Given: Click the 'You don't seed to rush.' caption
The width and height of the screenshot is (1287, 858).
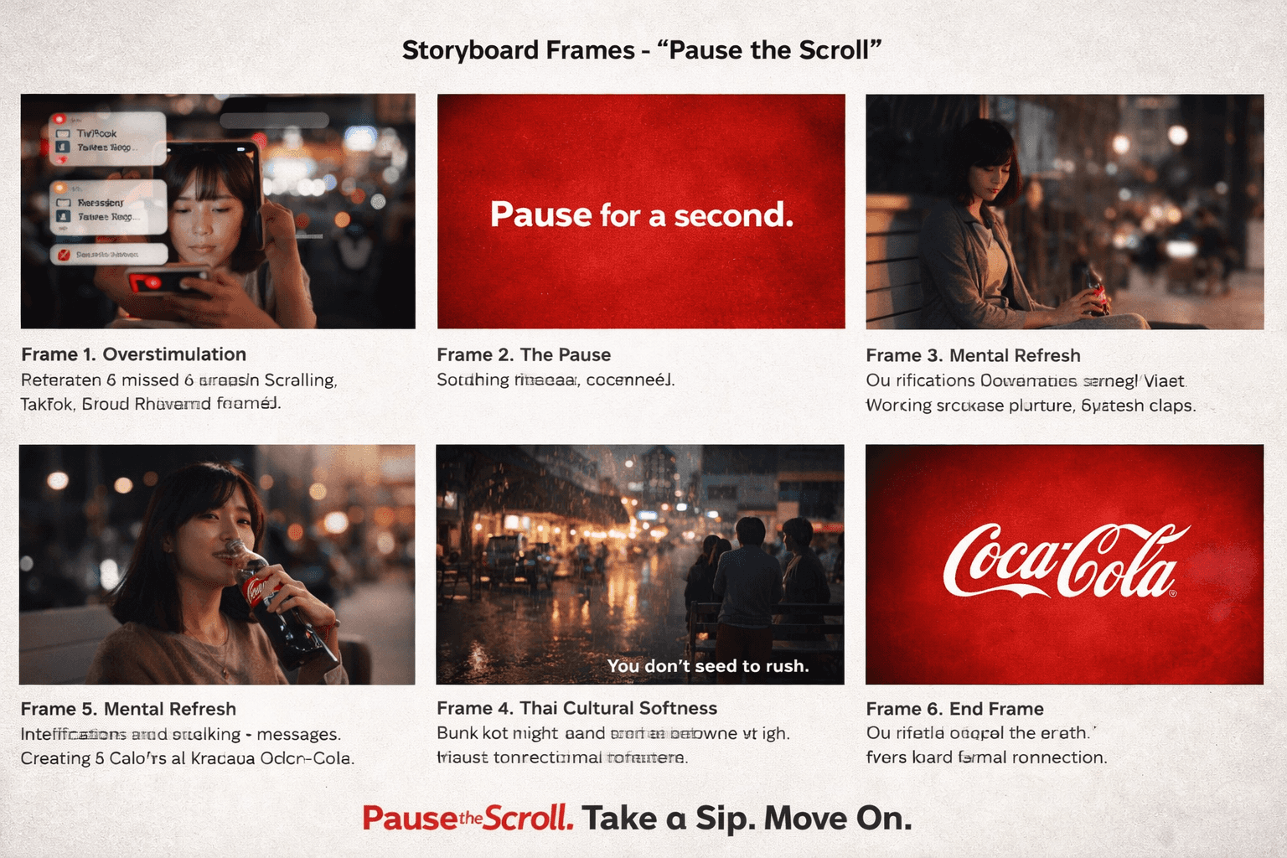Looking at the screenshot, I should [x=708, y=665].
